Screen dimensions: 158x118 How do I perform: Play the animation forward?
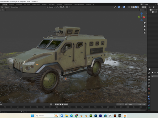(63, 104)
